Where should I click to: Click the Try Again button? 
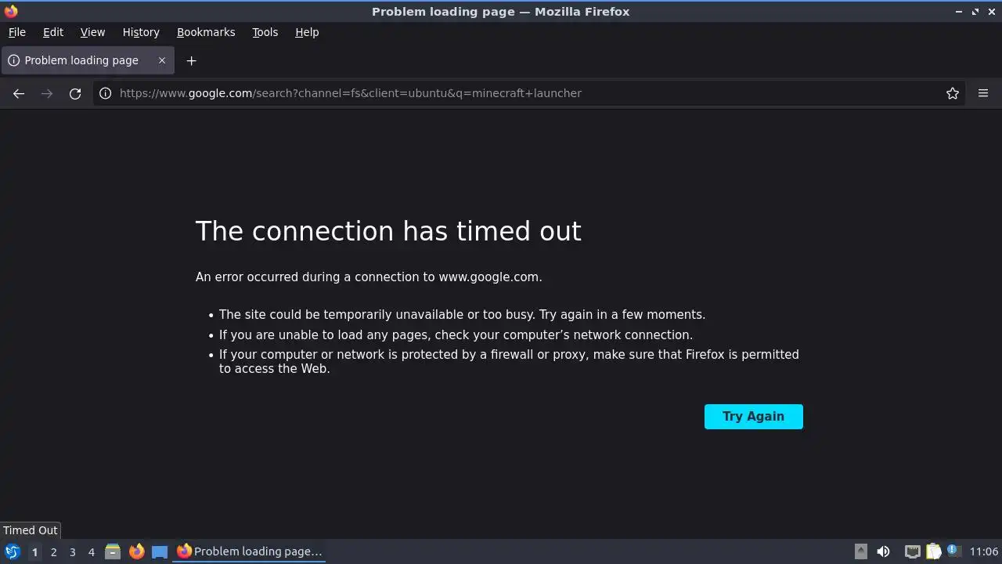click(753, 417)
